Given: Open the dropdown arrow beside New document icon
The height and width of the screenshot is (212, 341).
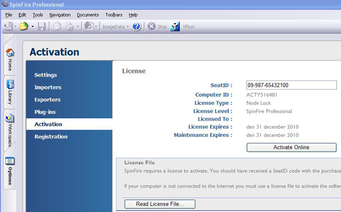Looking at the screenshot, I should click(15, 27).
